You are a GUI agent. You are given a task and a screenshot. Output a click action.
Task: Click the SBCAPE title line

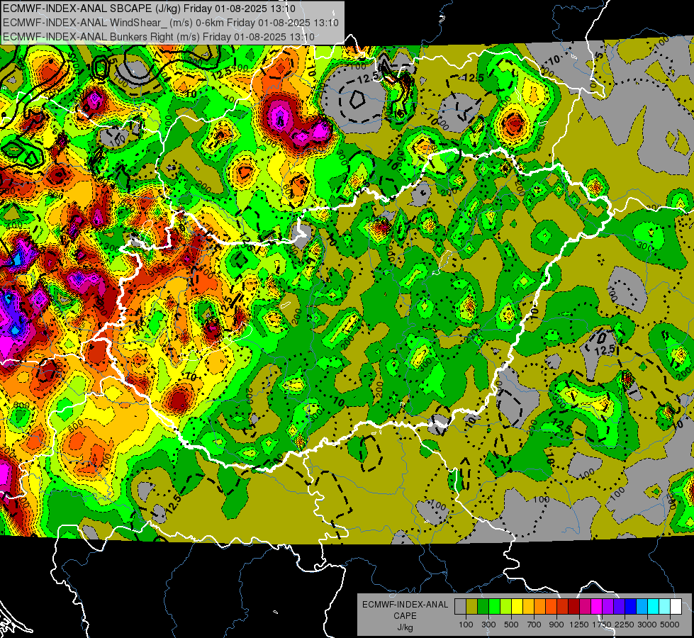click(x=149, y=9)
